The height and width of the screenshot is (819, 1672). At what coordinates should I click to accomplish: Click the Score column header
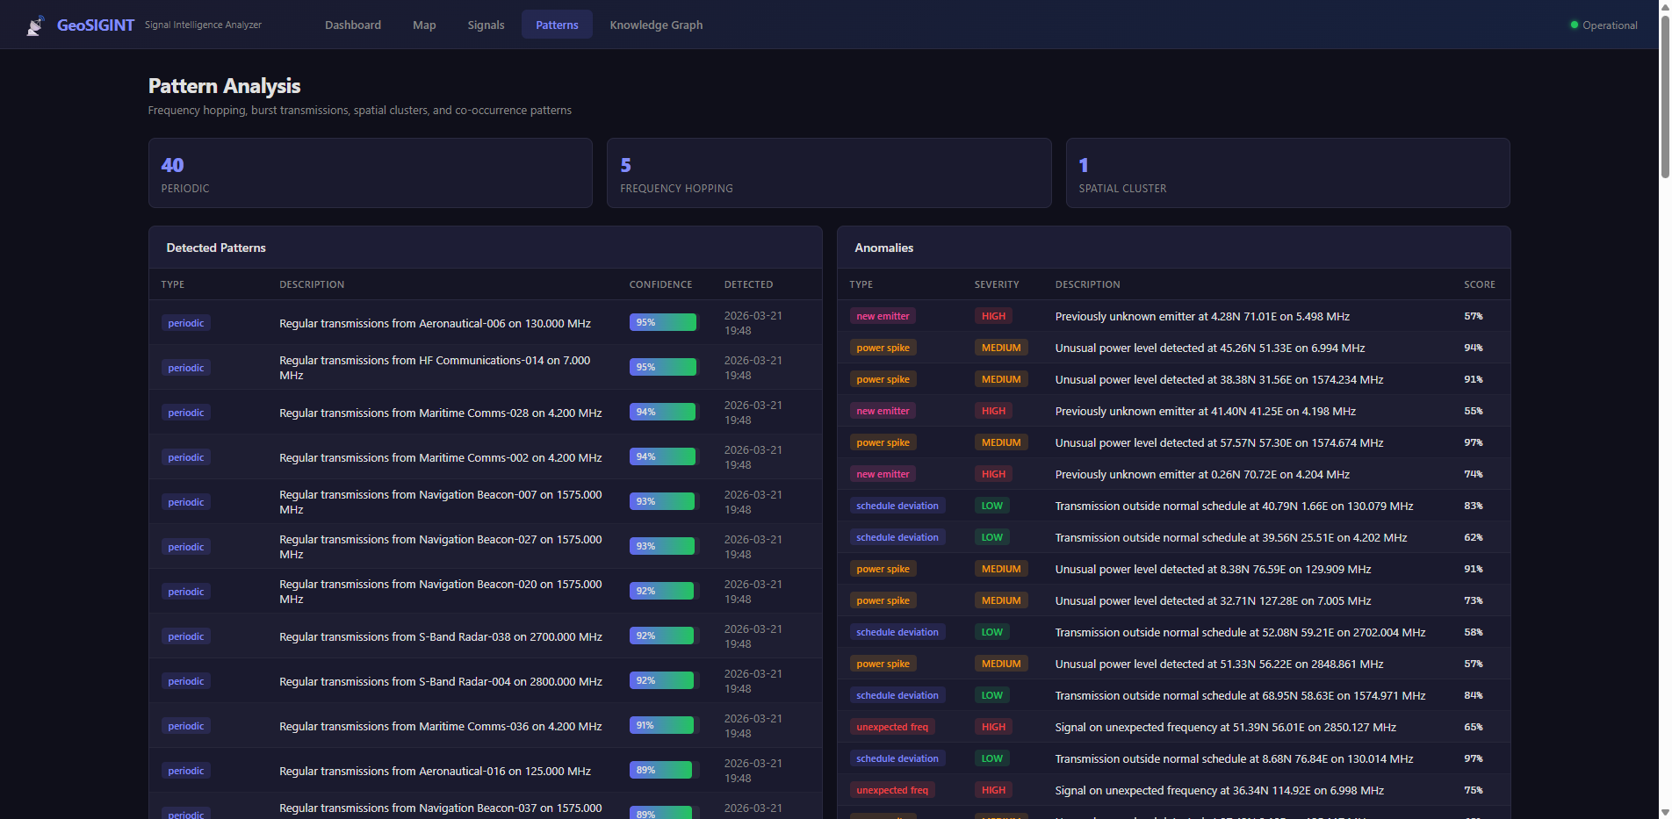(x=1479, y=284)
